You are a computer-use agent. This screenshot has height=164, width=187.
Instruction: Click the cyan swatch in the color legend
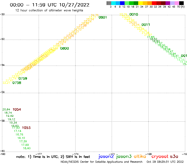coord(113,3)
